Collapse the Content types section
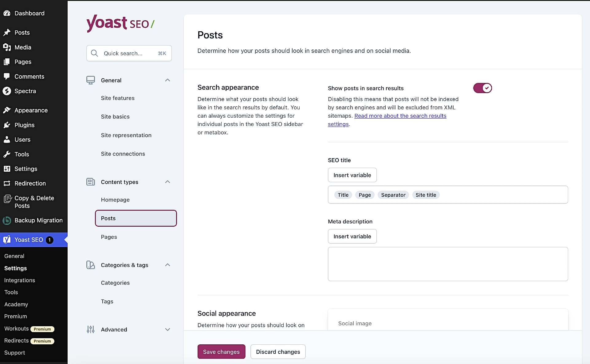Screen dimensions: 590x364 pyautogui.click(x=167, y=182)
